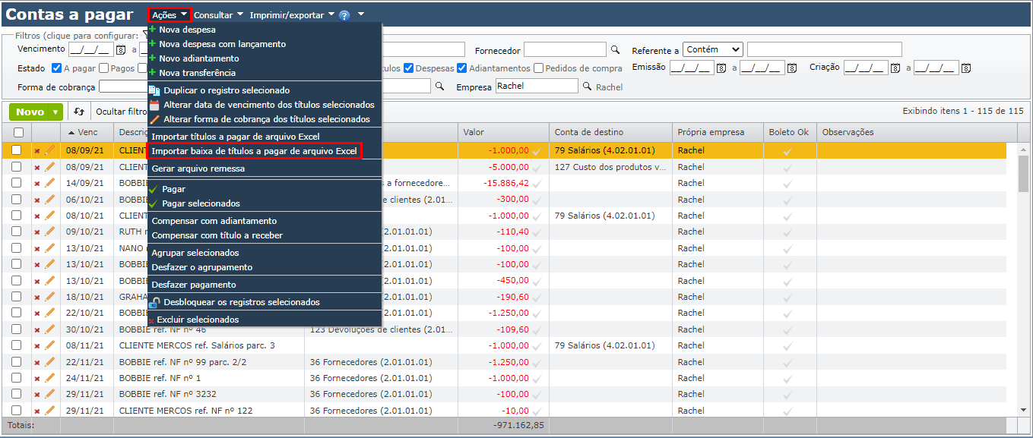Click 'Conta de destino' column header

pyautogui.click(x=610, y=132)
